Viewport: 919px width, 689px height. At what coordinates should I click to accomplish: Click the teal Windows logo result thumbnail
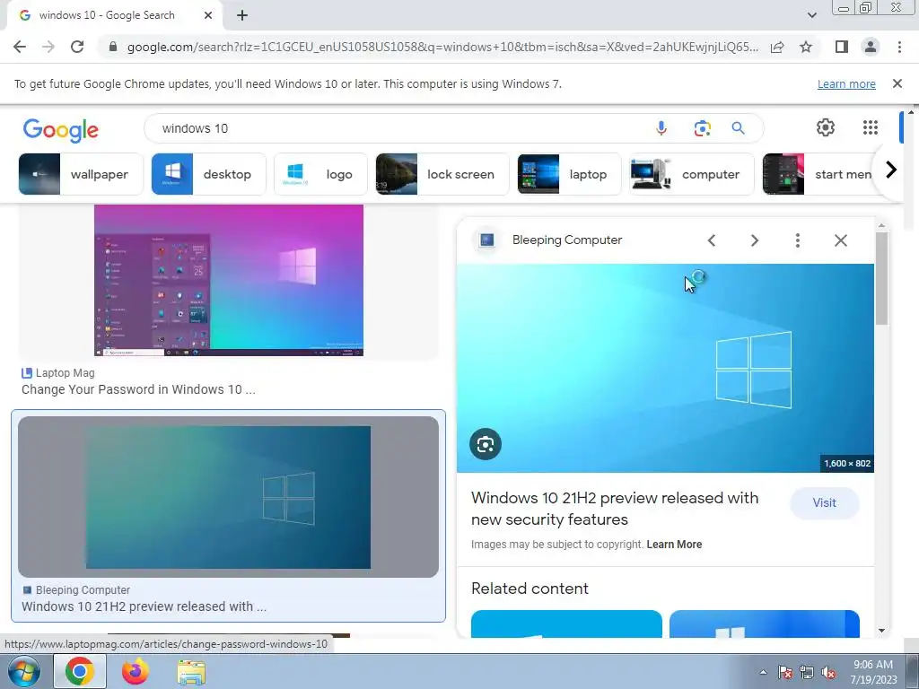pyautogui.click(x=229, y=497)
